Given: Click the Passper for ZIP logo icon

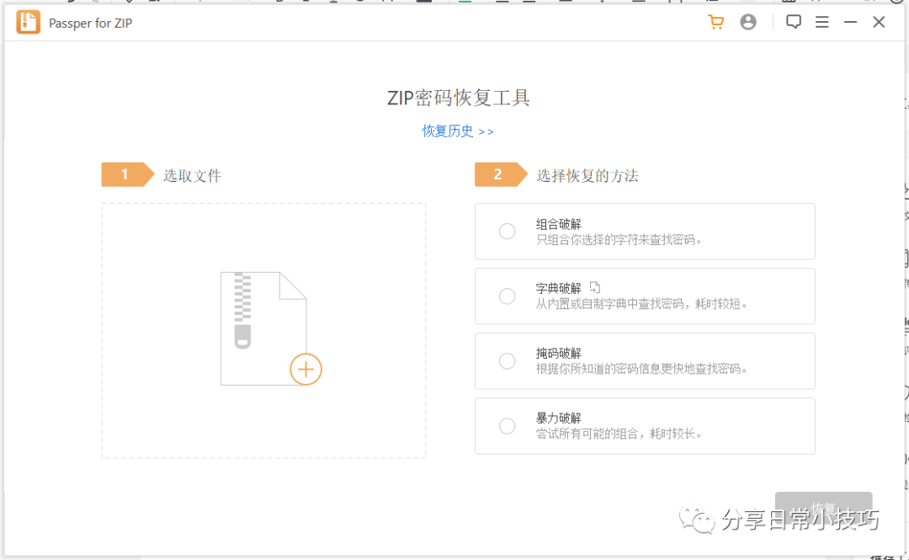Looking at the screenshot, I should (x=28, y=22).
